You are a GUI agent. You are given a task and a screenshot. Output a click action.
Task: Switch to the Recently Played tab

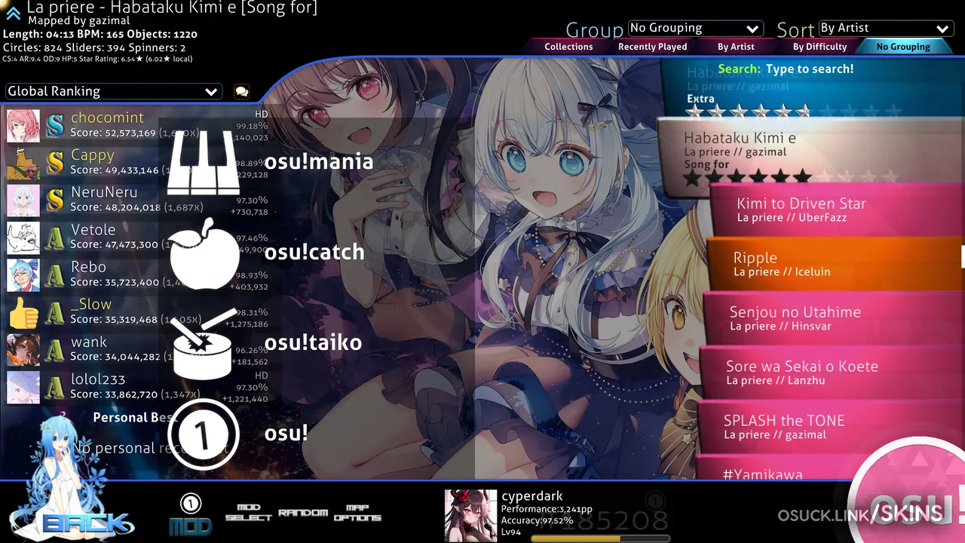(x=652, y=47)
